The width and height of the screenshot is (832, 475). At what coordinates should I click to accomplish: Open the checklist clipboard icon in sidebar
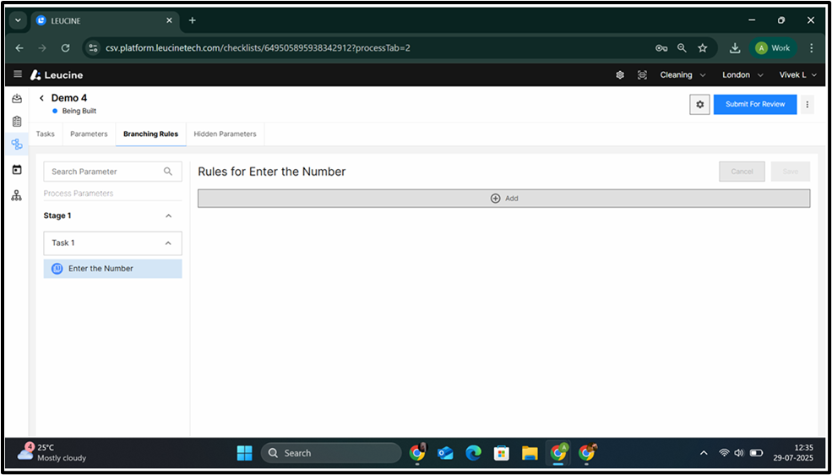tap(17, 122)
